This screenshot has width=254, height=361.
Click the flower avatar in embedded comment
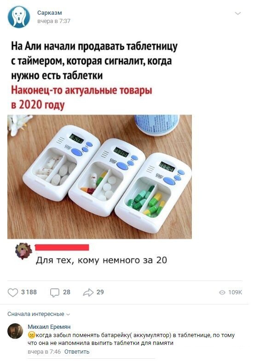[x=23, y=251]
